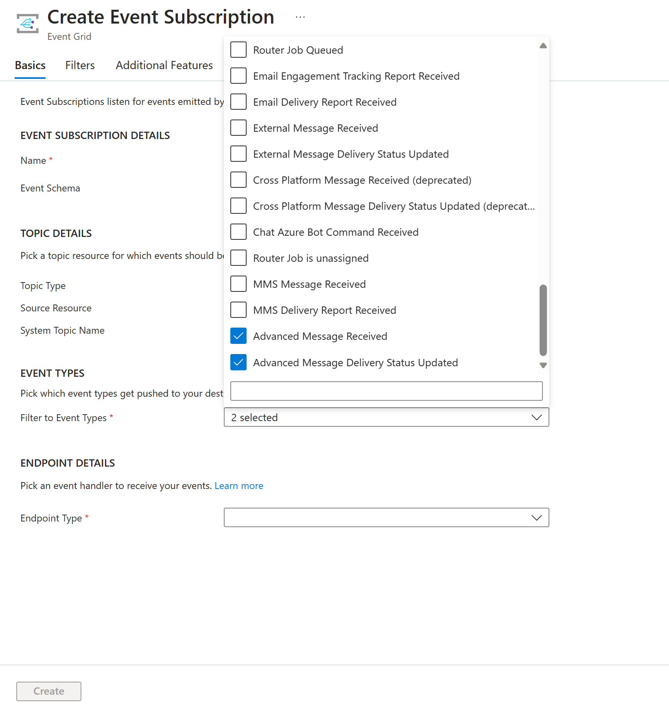669x704 pixels.
Task: Select Email Delivery Report Received checkbox
Action: point(238,102)
